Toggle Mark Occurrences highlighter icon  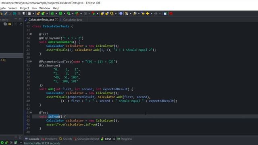click(6, 13)
